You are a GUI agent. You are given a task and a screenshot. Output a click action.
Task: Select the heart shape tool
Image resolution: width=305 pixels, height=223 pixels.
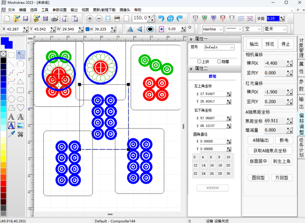pos(20,107)
